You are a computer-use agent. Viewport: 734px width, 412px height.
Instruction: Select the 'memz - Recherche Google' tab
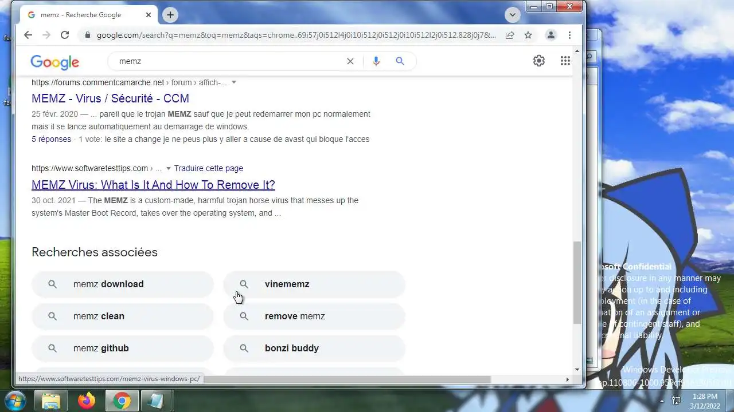[89, 15]
